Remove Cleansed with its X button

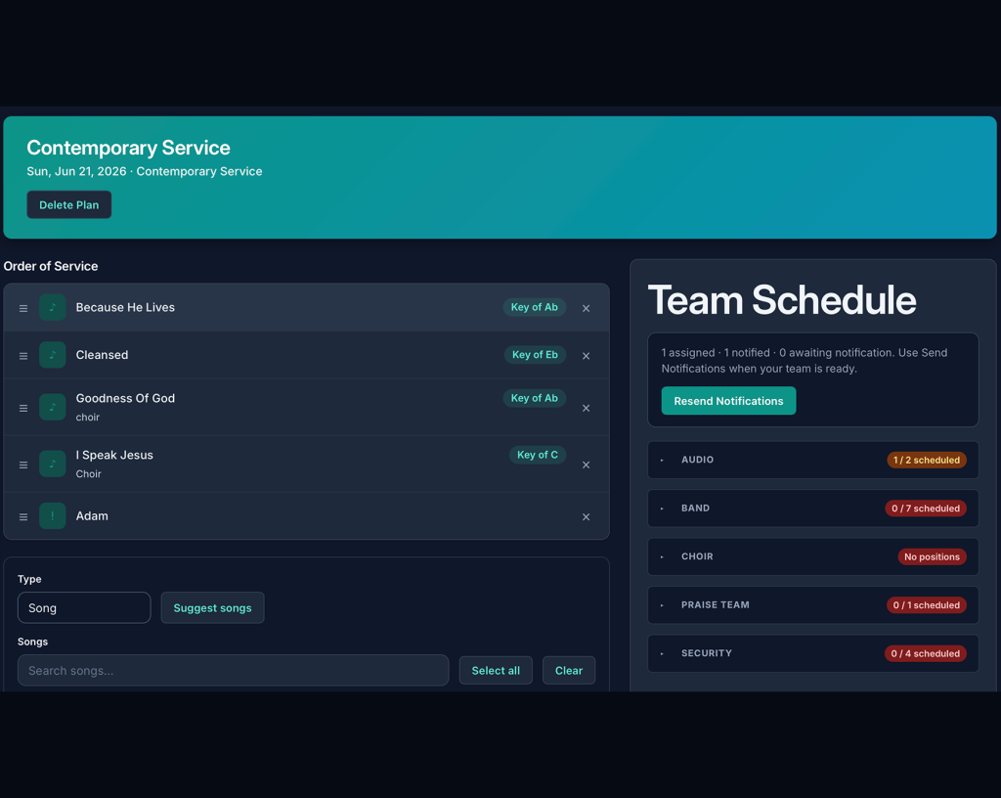click(587, 356)
